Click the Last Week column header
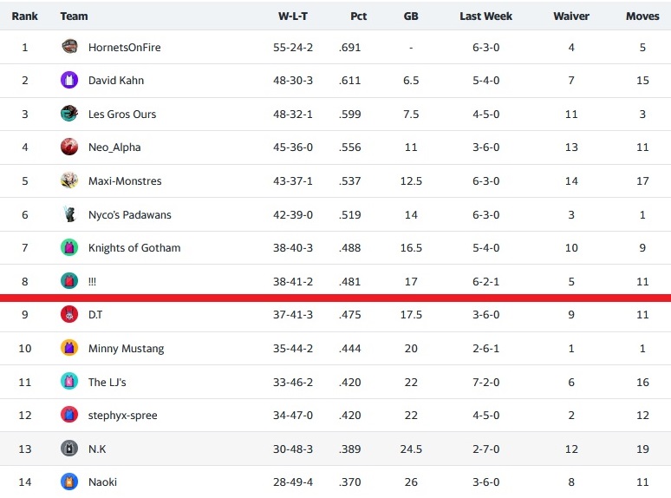The image size is (671, 498). [485, 16]
